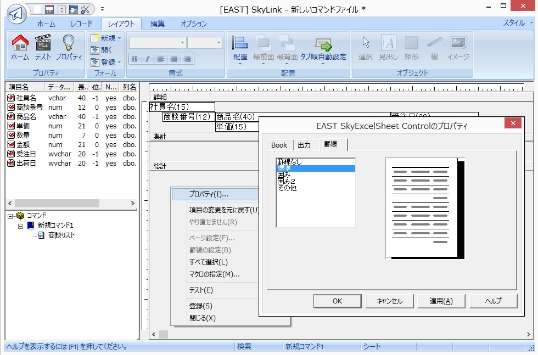Switch to the レコード ribbon tab
538x355 pixels.
click(x=82, y=24)
